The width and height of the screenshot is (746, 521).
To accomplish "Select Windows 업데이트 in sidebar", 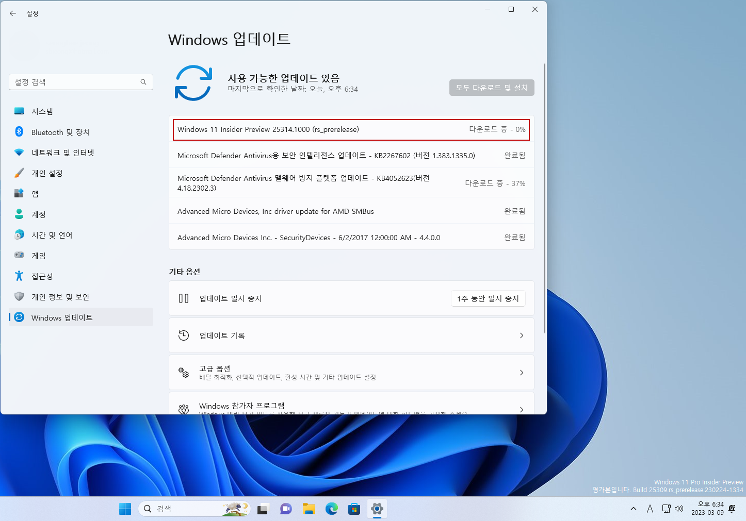I will [x=81, y=317].
